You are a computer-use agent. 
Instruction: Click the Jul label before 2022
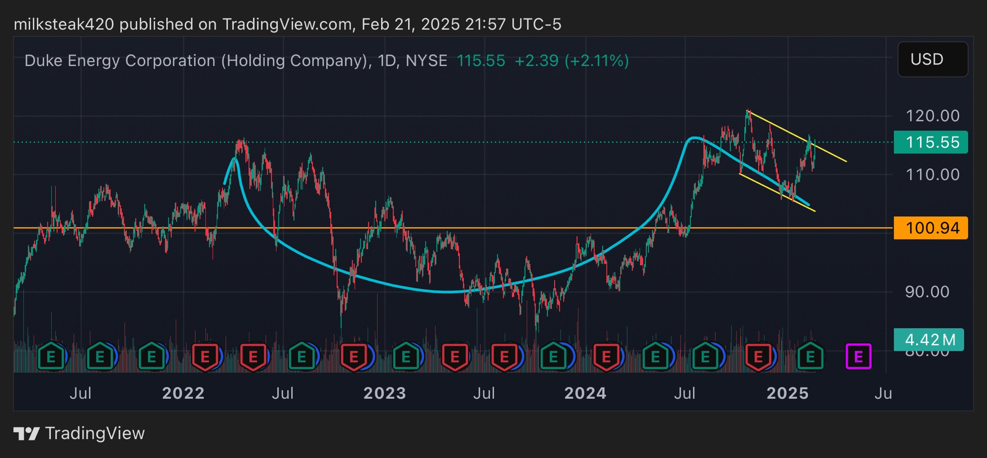click(80, 393)
